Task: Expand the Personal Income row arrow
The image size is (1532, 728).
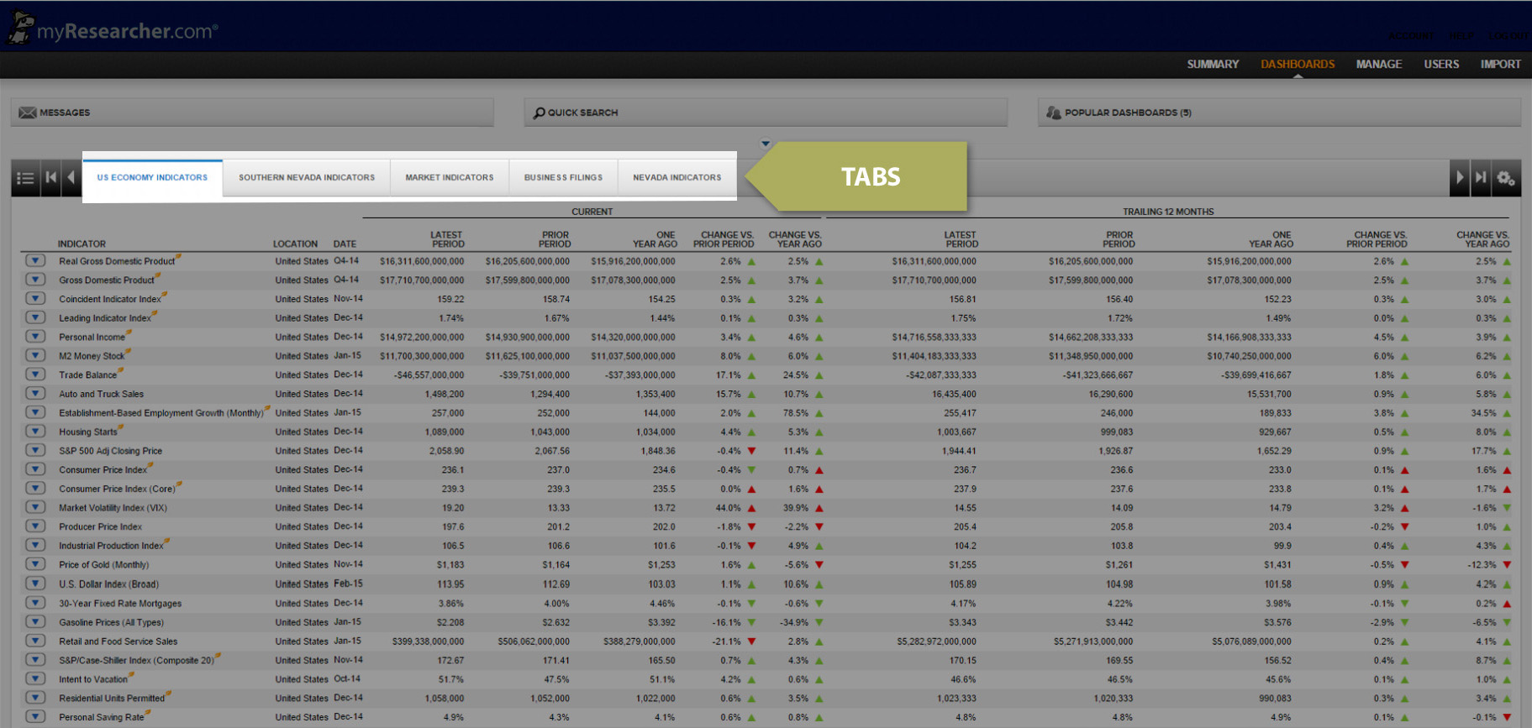Action: 35,337
